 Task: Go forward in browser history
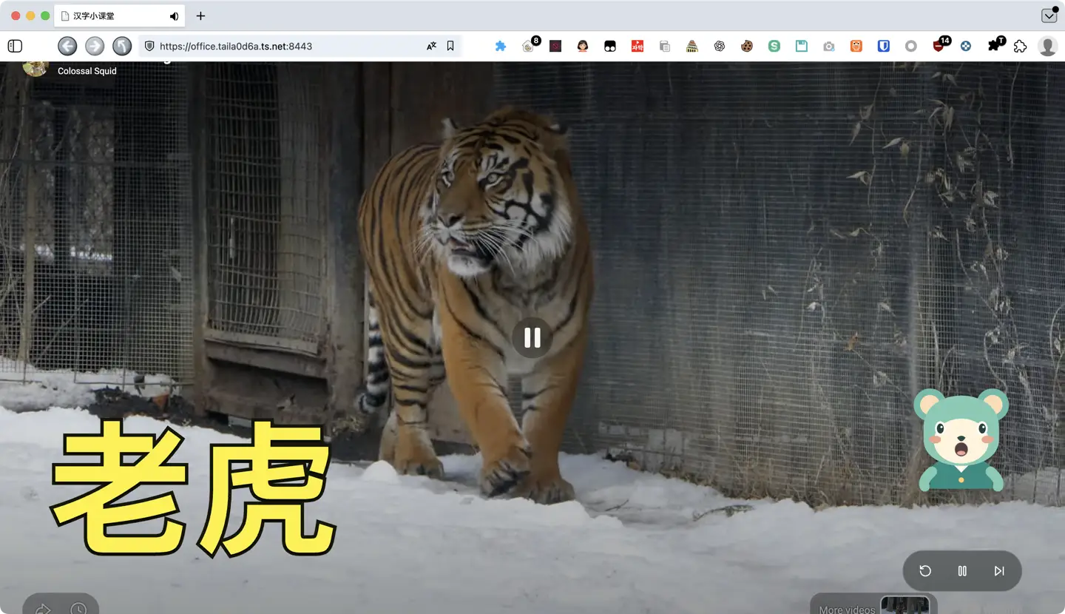point(95,46)
